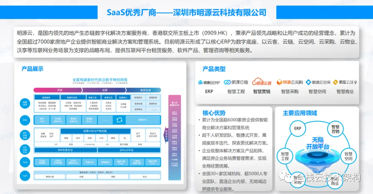
Task: Click the E-learning label
Action: click(89, 144)
